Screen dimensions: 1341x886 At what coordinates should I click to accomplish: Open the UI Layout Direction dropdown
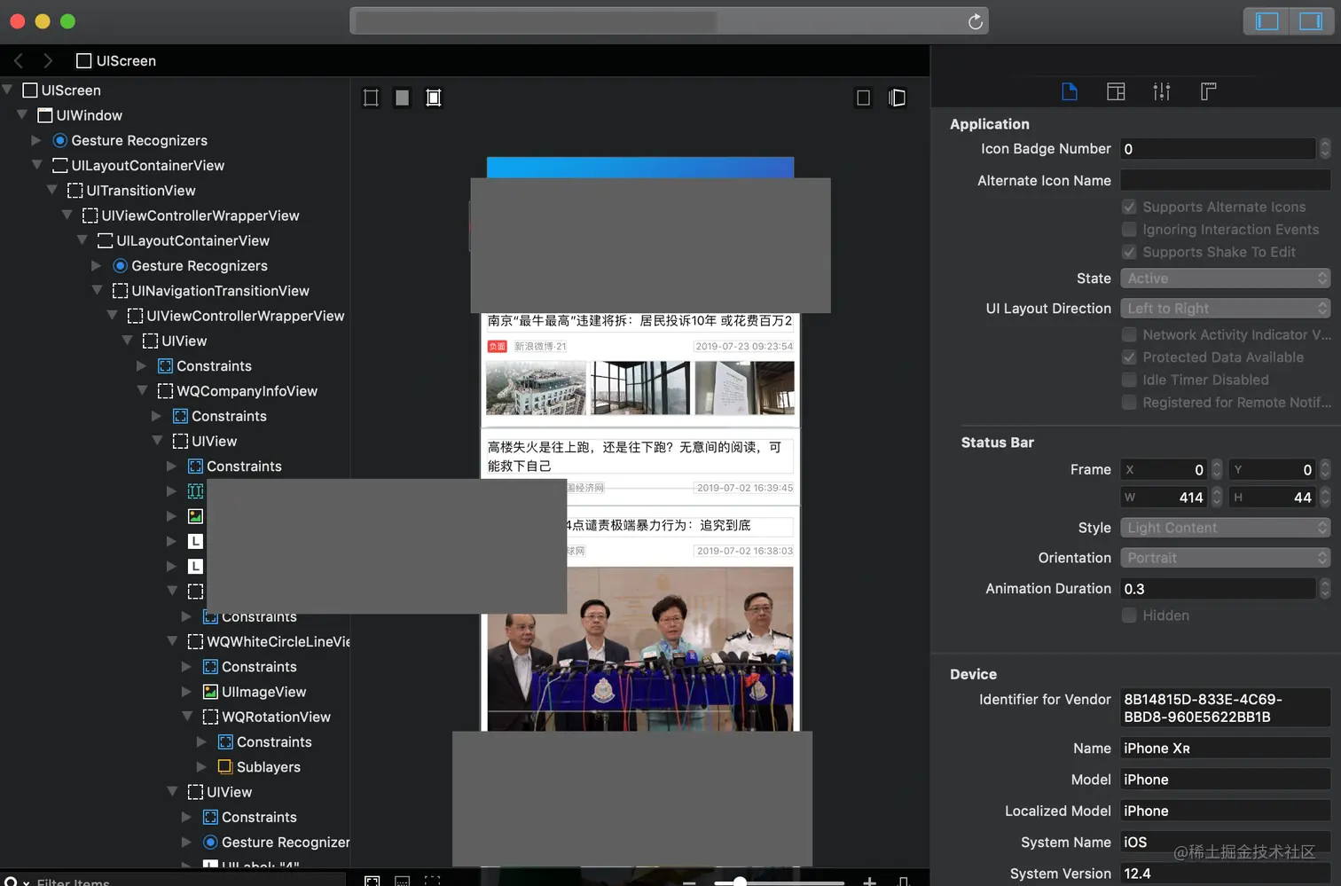coord(1225,309)
